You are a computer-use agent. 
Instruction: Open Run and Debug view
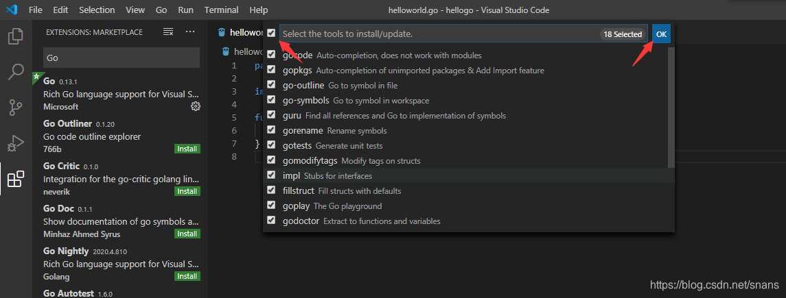16,143
